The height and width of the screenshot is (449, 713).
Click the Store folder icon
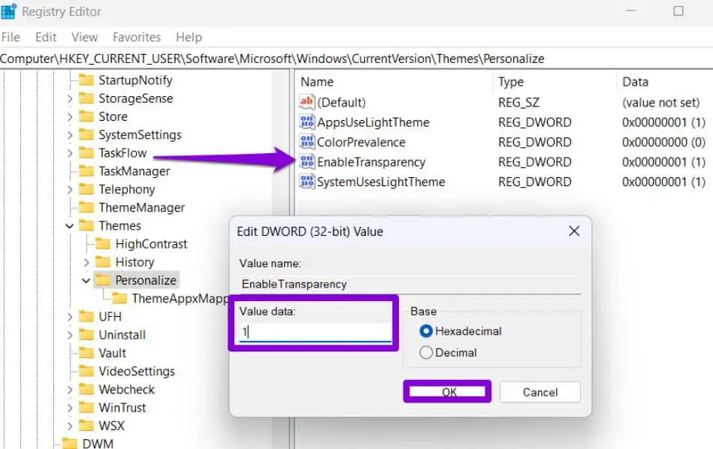tap(86, 116)
